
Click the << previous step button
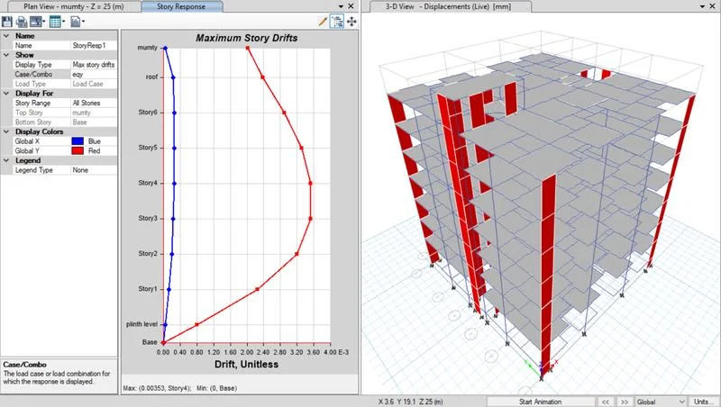point(606,402)
